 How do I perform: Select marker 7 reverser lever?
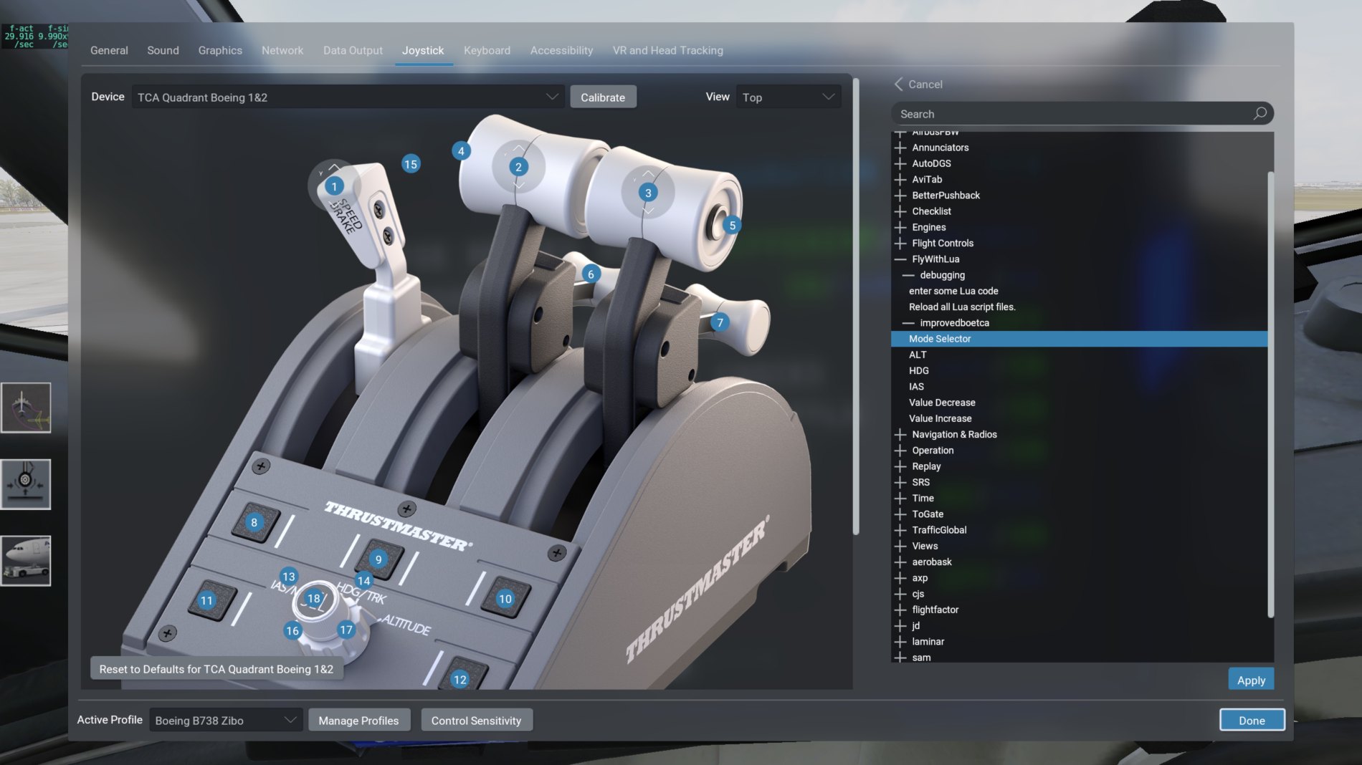(x=720, y=322)
